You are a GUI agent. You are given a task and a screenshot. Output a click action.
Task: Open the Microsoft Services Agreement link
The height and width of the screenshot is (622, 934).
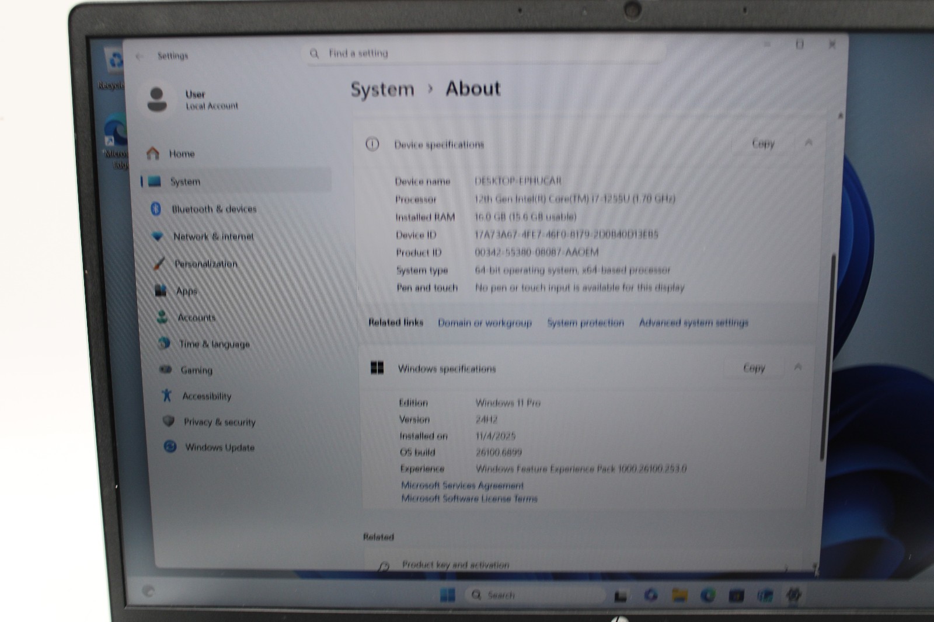click(x=462, y=485)
